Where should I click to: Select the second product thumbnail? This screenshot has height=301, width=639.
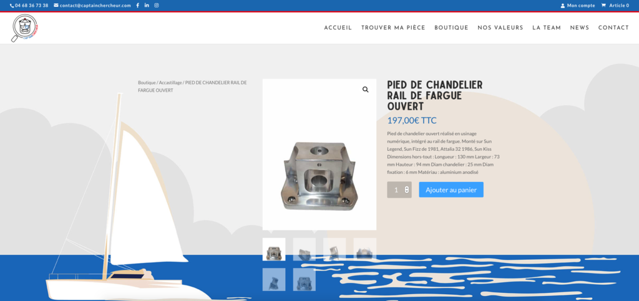[304, 249]
